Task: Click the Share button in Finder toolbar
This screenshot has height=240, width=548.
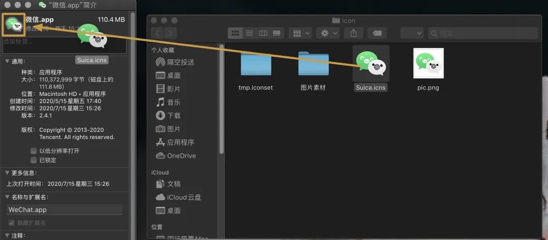Action: [353, 33]
